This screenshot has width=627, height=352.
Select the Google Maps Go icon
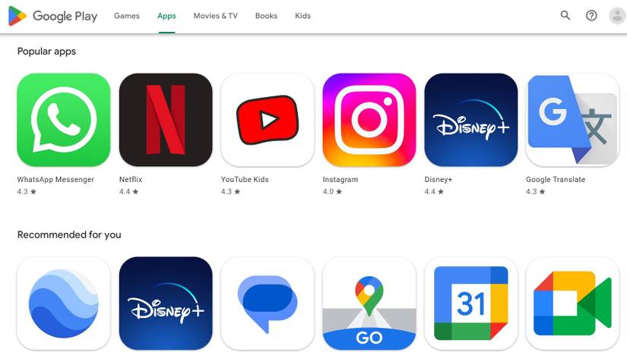click(x=369, y=303)
